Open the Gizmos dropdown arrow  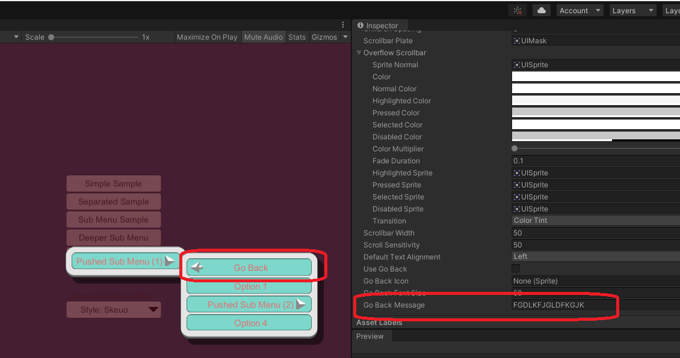click(345, 37)
